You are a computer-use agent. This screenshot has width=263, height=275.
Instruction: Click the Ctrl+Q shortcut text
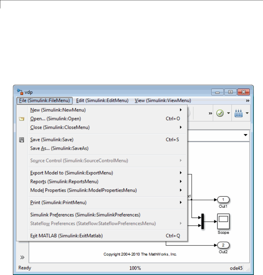(173, 236)
